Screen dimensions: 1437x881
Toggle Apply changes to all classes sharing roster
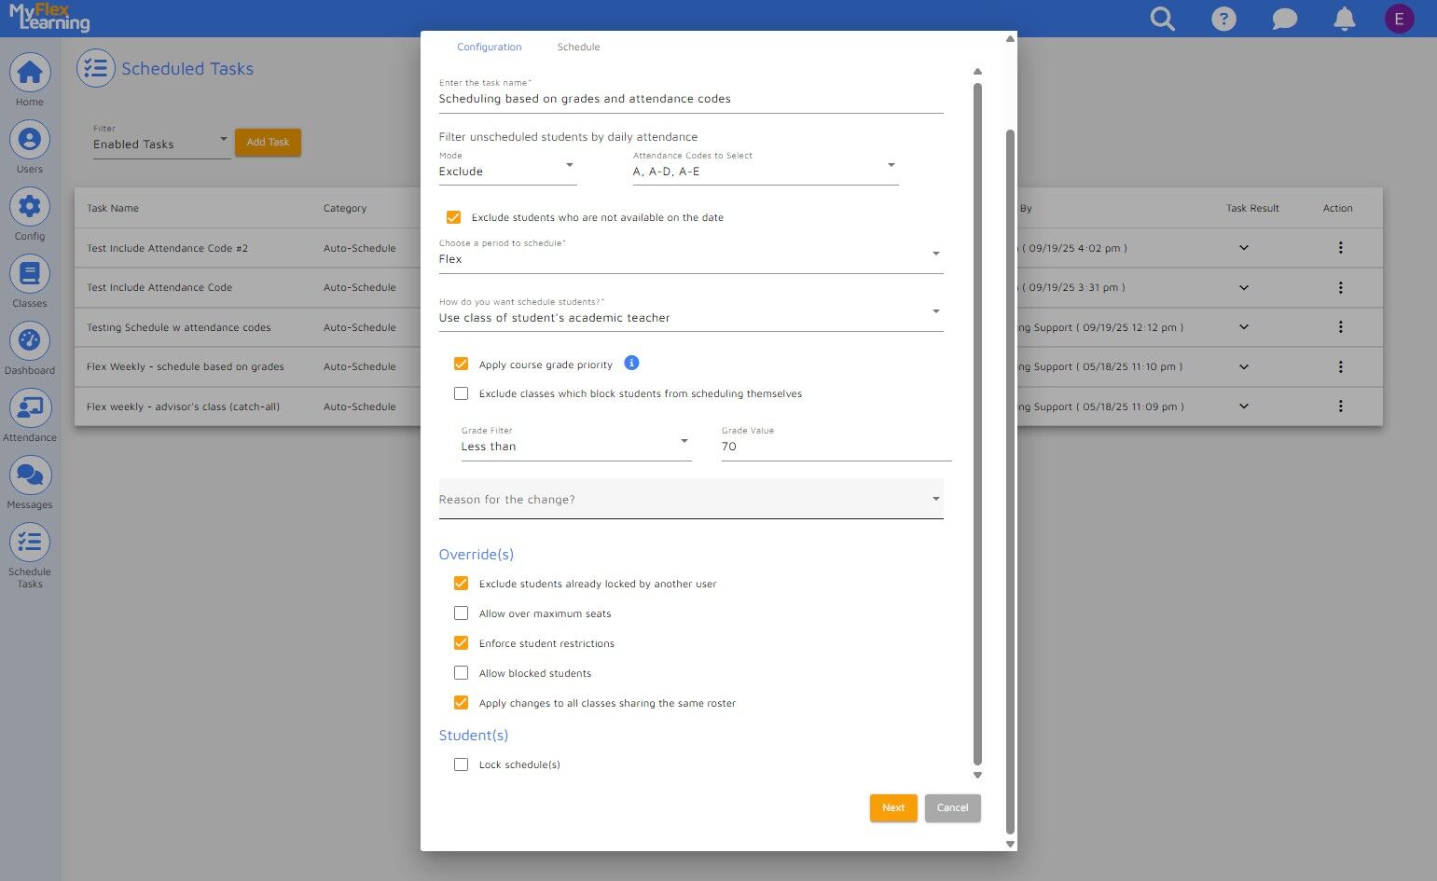click(461, 703)
